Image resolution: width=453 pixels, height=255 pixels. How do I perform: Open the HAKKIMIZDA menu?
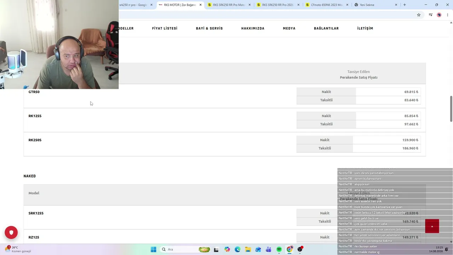click(x=253, y=28)
